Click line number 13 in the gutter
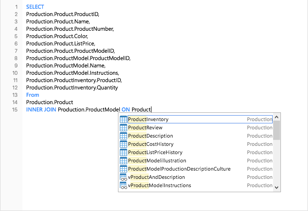 pyautogui.click(x=15, y=95)
